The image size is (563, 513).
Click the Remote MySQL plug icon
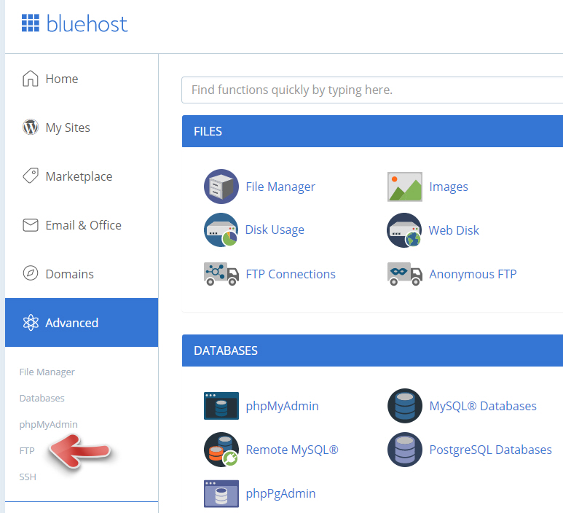coord(221,450)
